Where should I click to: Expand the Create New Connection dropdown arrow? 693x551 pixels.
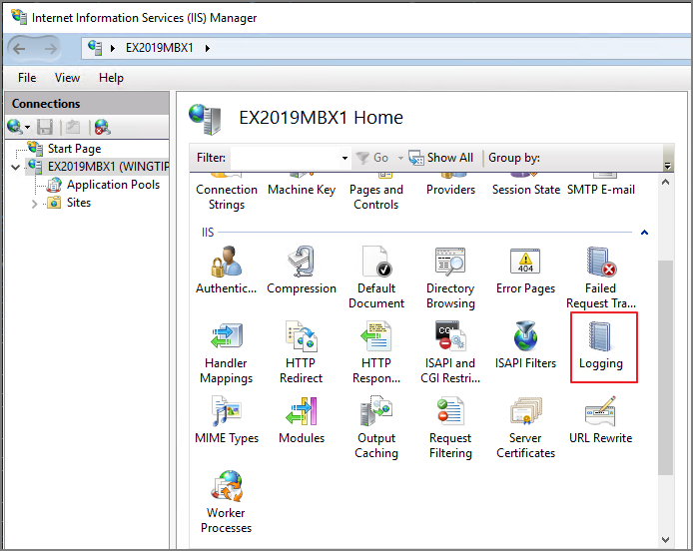point(28,128)
